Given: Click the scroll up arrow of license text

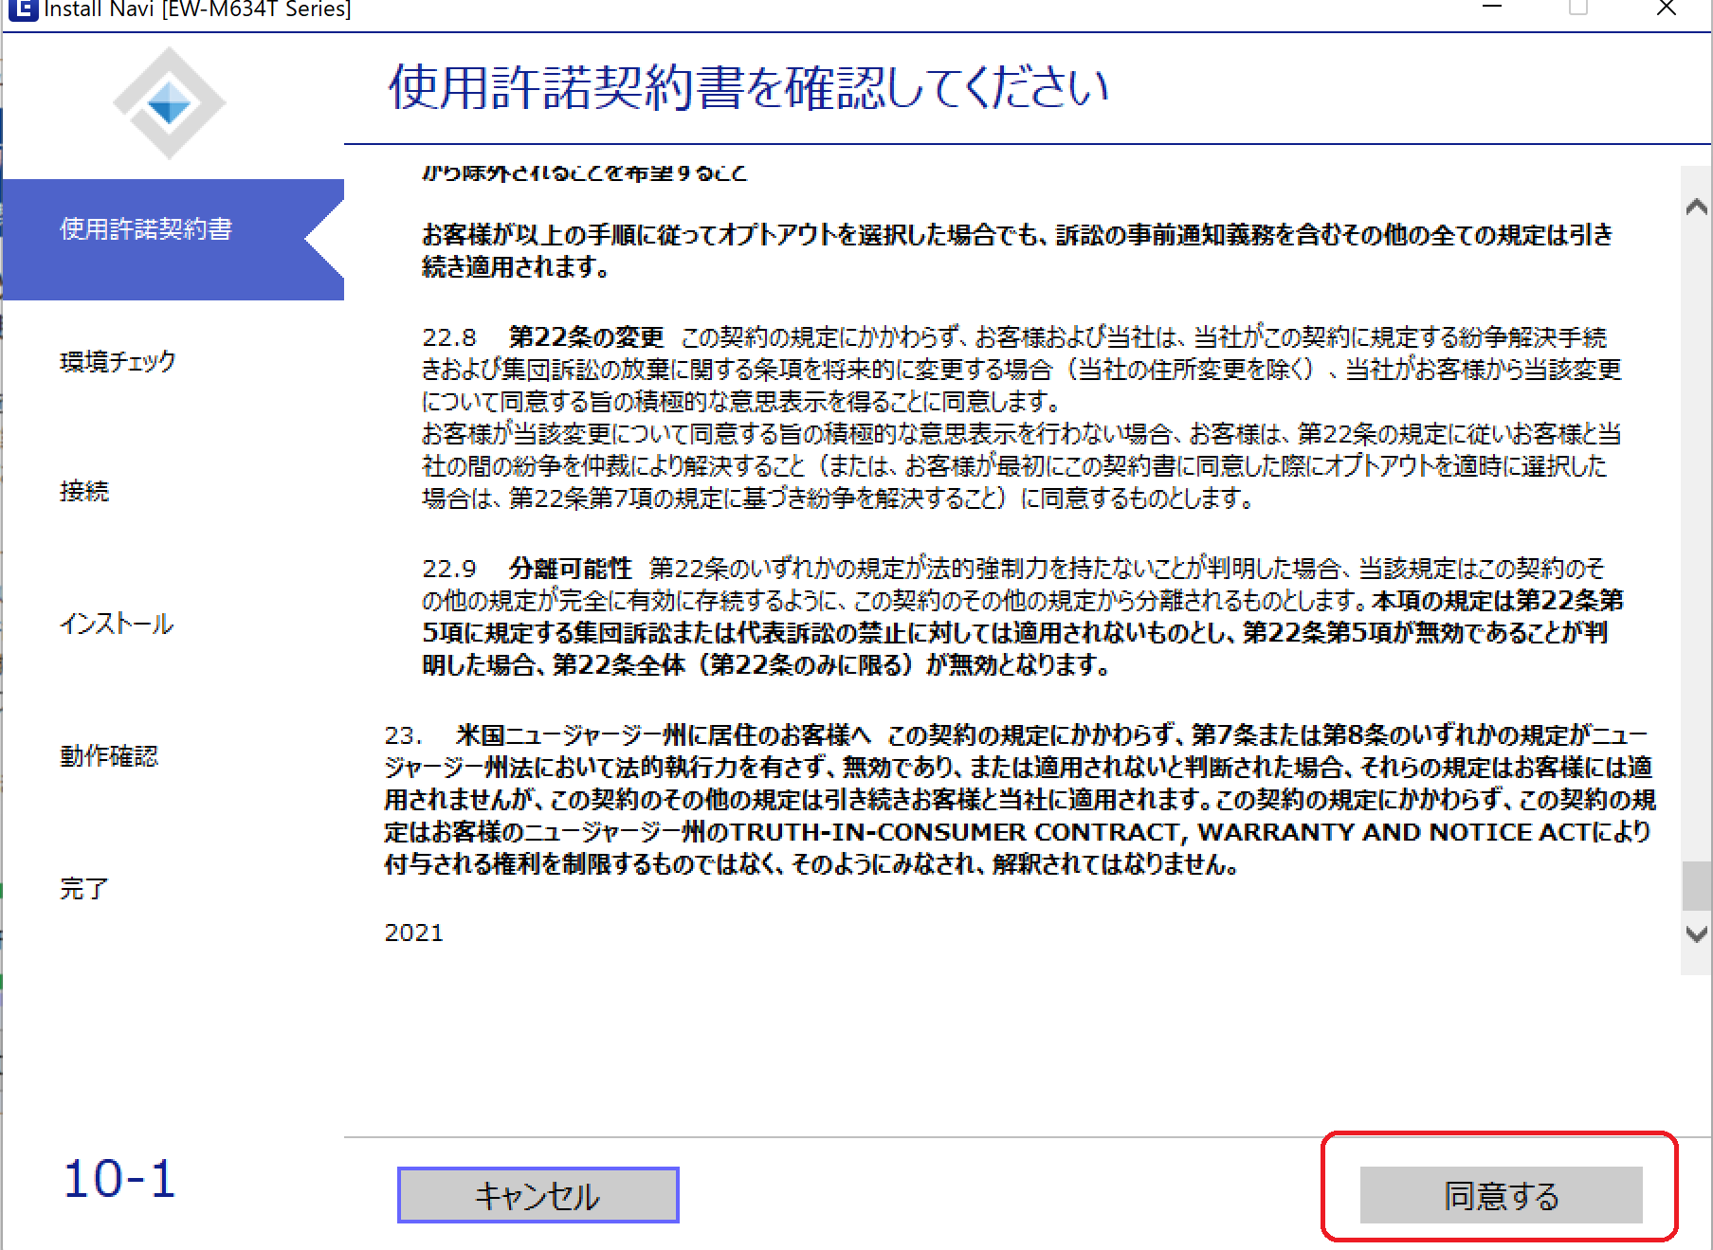Looking at the screenshot, I should tap(1696, 207).
